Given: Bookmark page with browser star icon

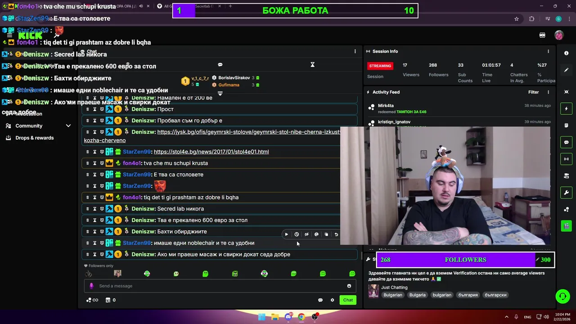Looking at the screenshot, I should point(517,19).
